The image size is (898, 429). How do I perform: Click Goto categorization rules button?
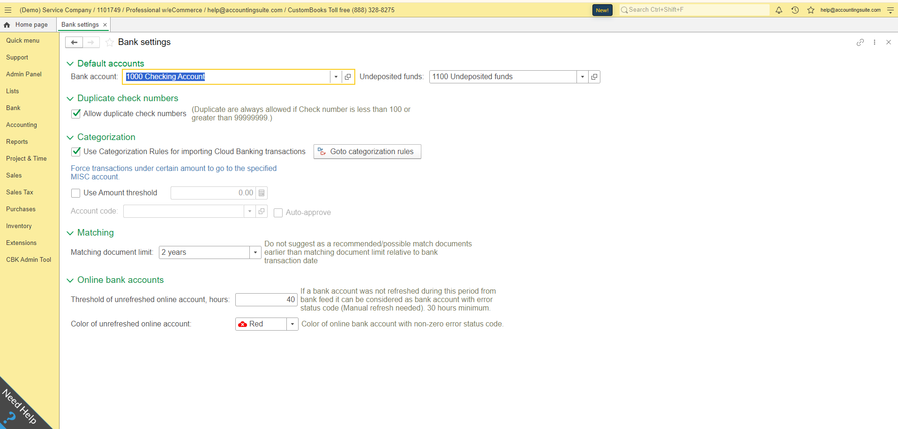[367, 152]
